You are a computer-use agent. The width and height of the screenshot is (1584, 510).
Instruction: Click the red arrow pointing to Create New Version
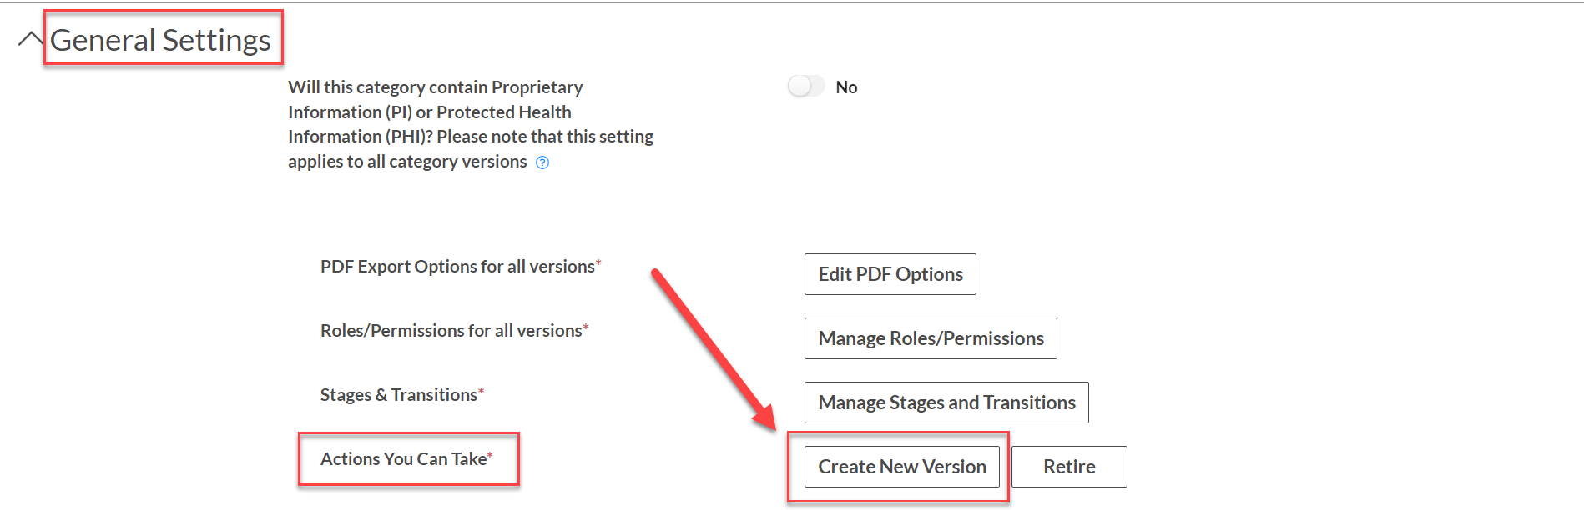714,348
